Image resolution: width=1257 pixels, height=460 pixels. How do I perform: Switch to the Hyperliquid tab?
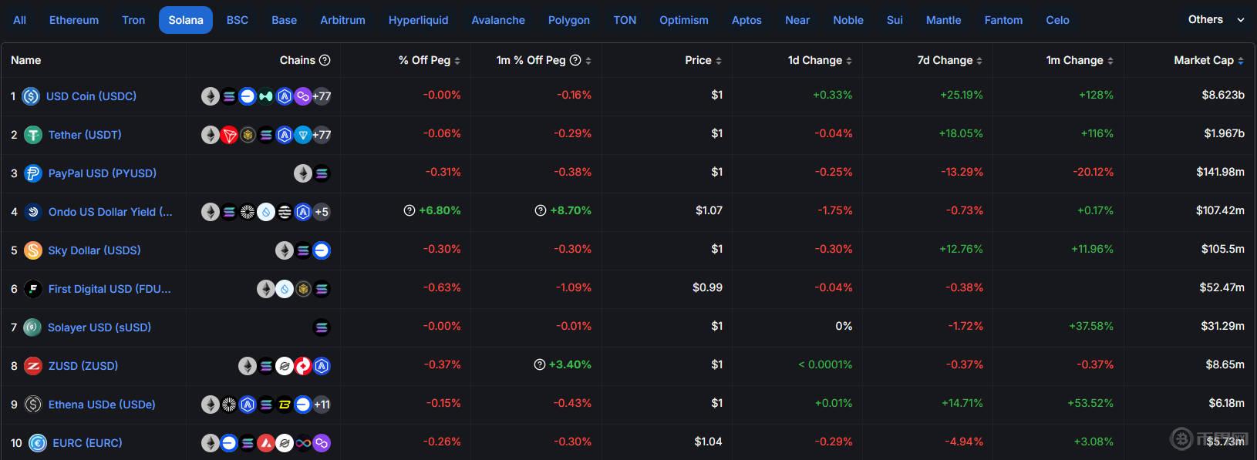[419, 20]
